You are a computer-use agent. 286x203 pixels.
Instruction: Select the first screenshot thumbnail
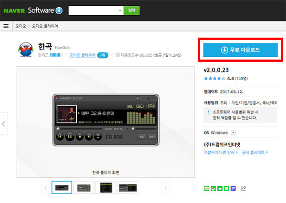click(x=62, y=187)
